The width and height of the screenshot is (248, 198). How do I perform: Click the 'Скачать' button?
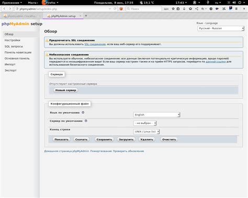click(x=81, y=139)
